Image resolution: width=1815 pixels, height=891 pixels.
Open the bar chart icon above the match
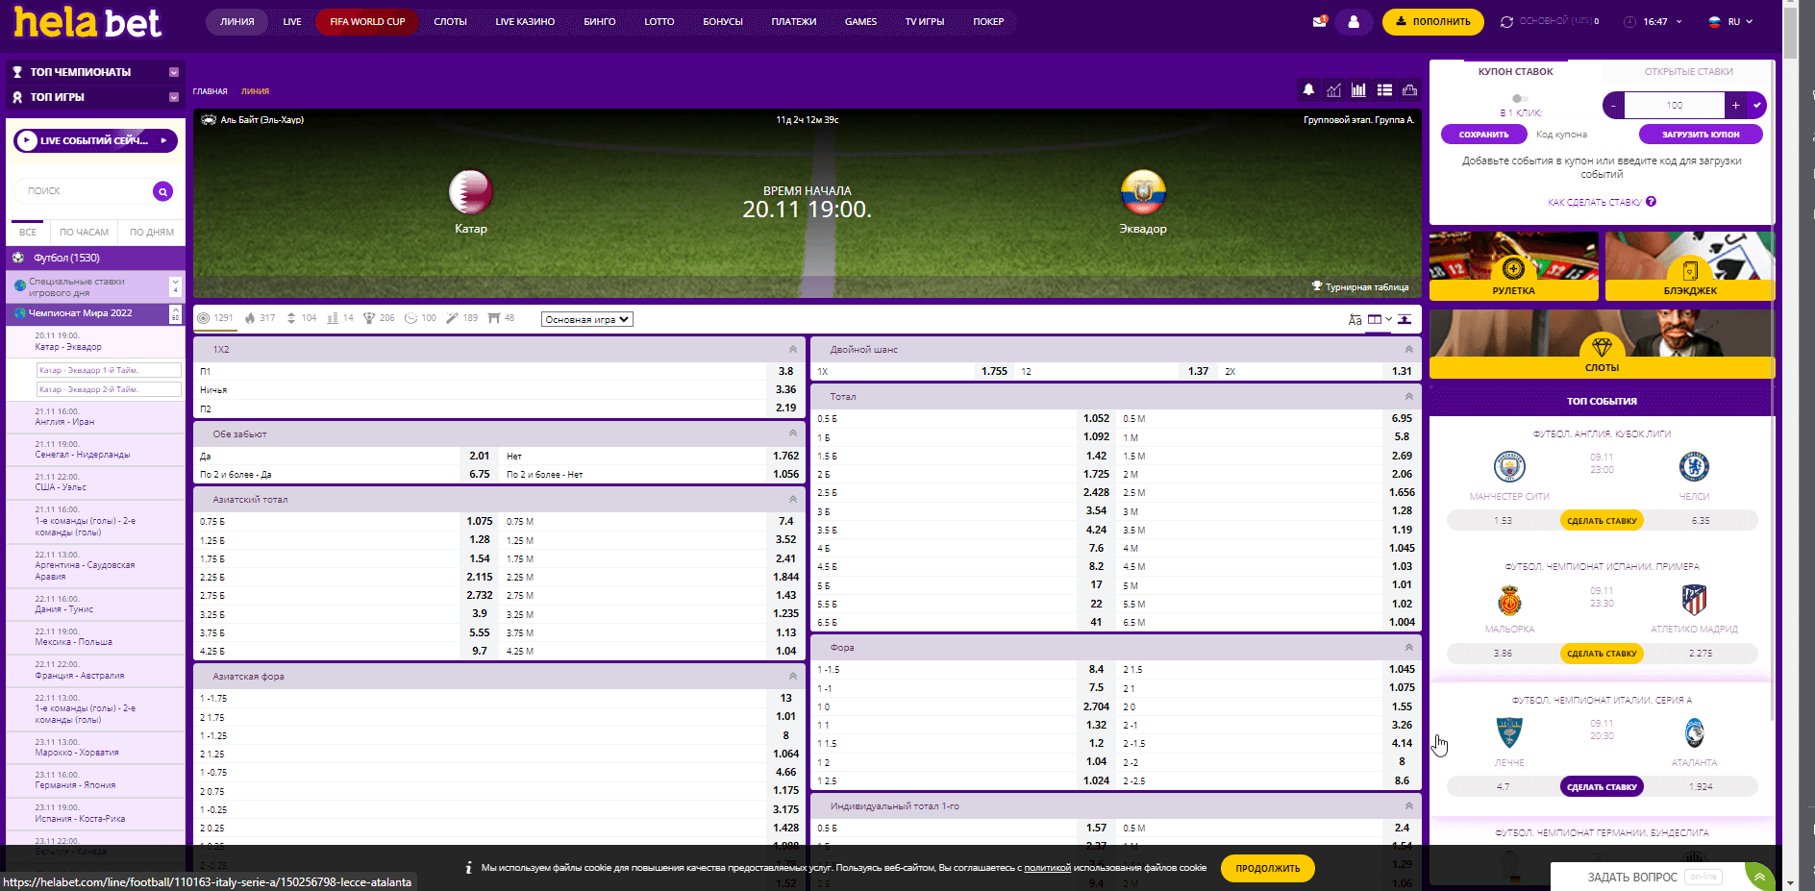pyautogui.click(x=1358, y=89)
